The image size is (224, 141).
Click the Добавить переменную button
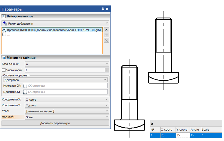tap(55, 123)
